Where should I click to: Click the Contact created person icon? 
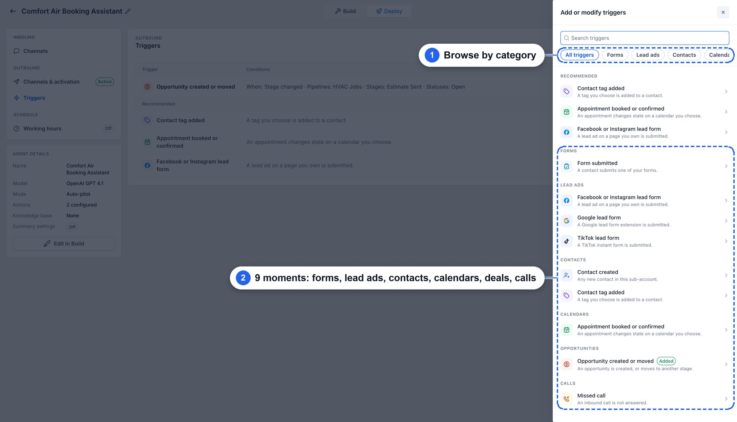[x=567, y=275]
